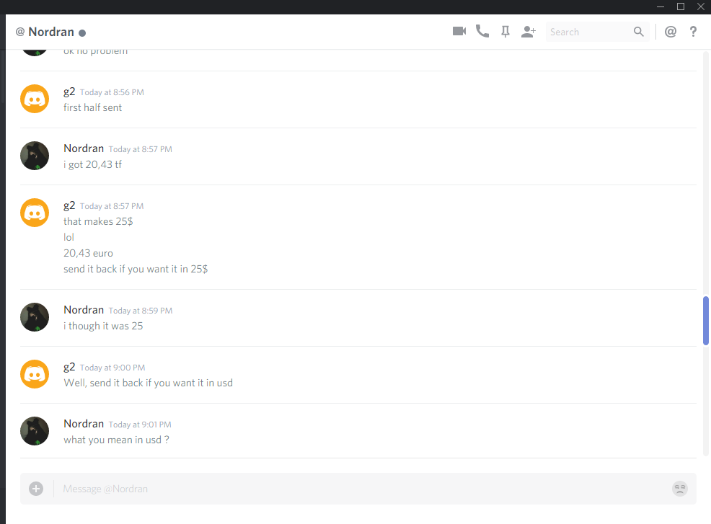Viewport: 711px width, 524px height.
Task: Click the search magnifier icon
Action: 638,32
